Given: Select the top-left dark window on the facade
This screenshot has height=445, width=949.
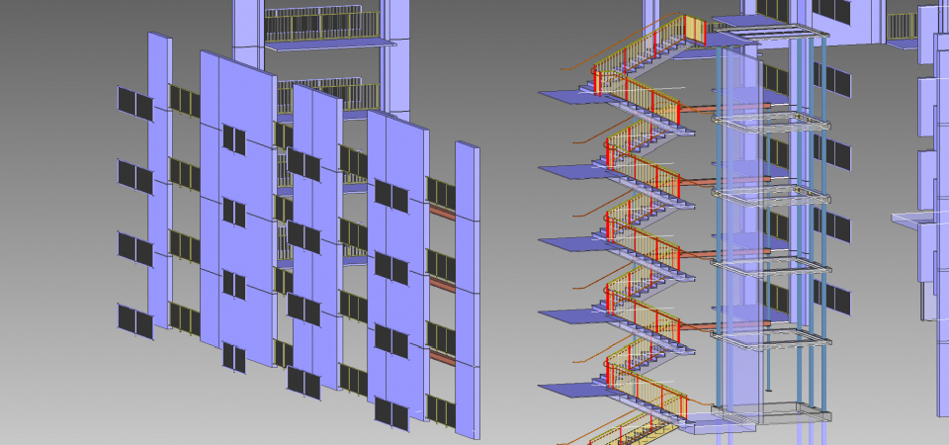Looking at the screenshot, I should coord(127,100).
